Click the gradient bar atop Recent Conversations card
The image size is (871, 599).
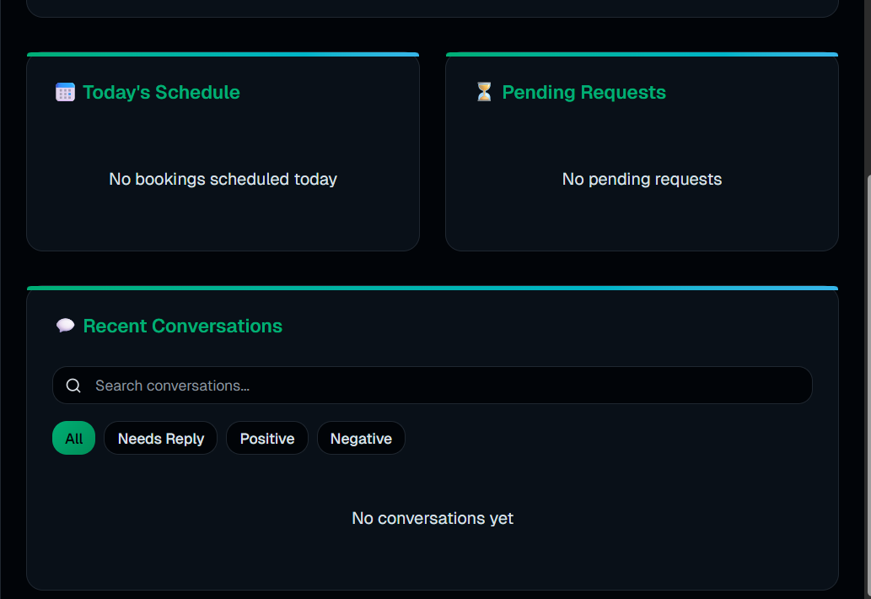pyautogui.click(x=433, y=287)
